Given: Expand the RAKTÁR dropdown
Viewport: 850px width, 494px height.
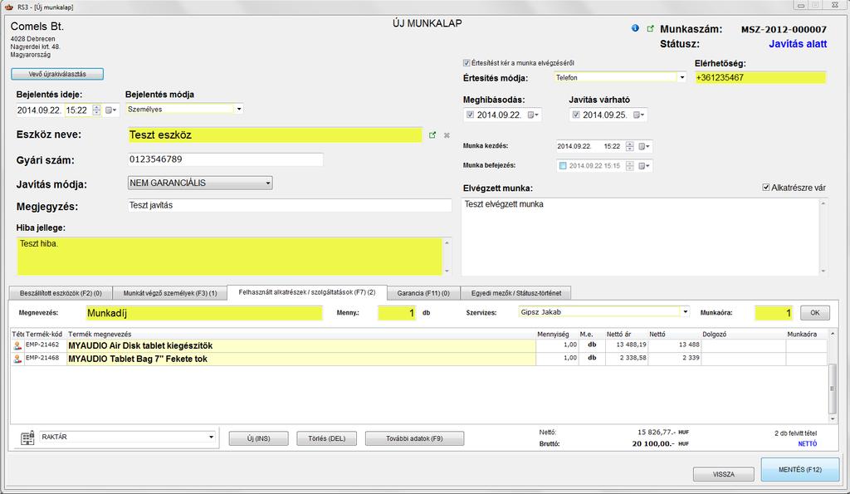Looking at the screenshot, I should pyautogui.click(x=211, y=437).
